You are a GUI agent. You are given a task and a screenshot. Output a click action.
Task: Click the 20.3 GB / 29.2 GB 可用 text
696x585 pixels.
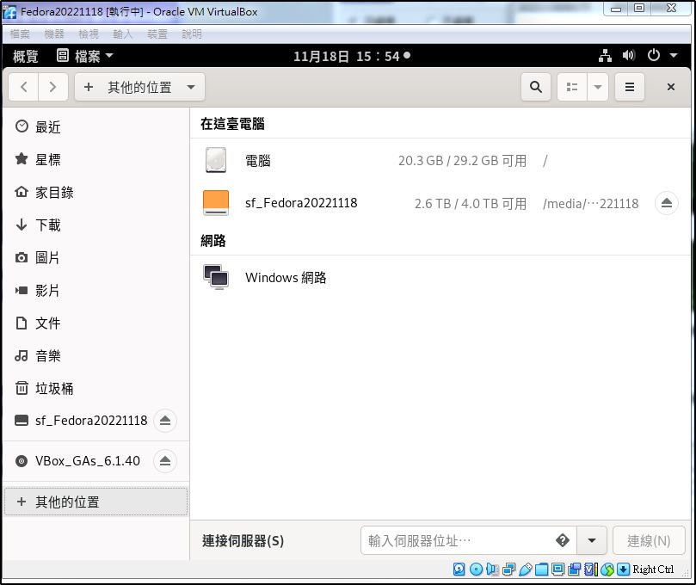coord(462,160)
